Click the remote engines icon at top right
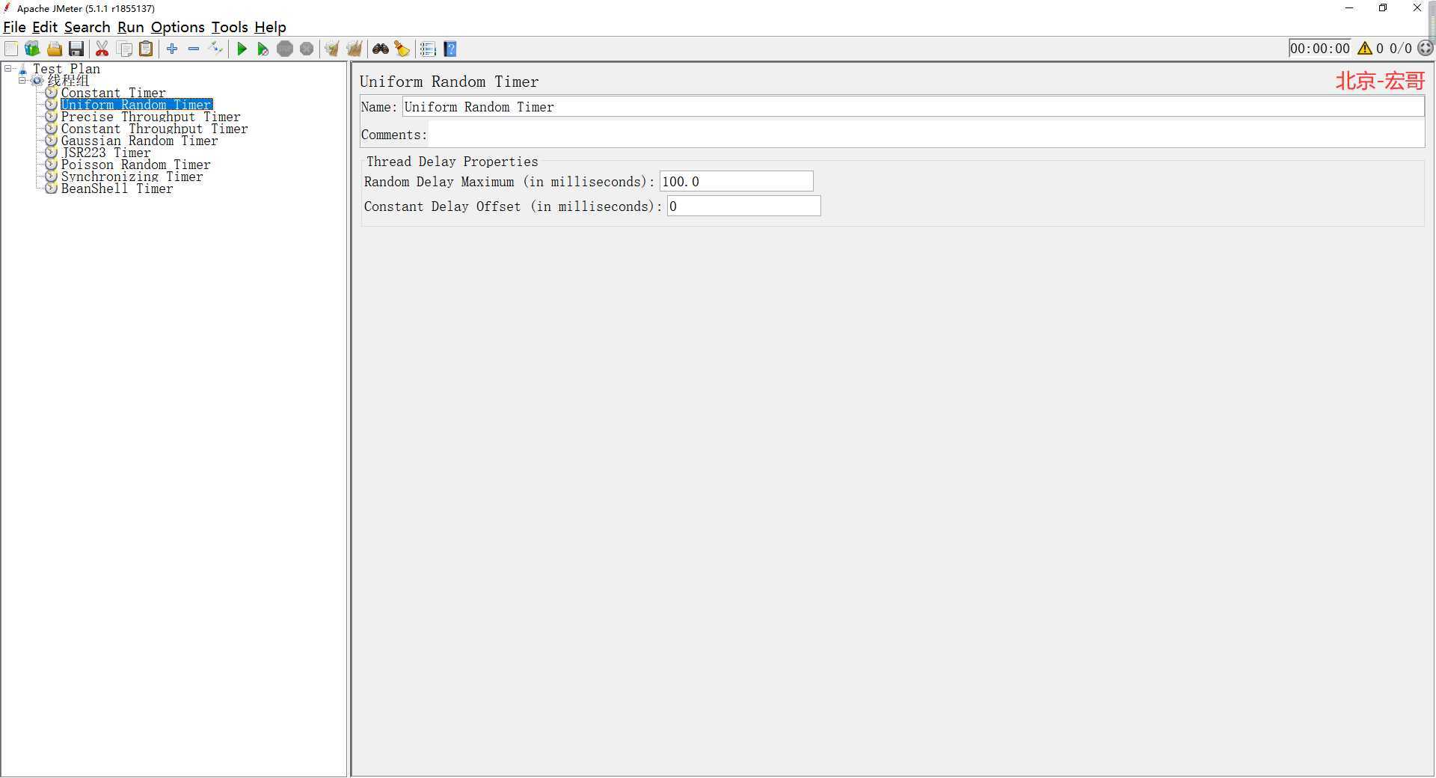 point(1426,48)
